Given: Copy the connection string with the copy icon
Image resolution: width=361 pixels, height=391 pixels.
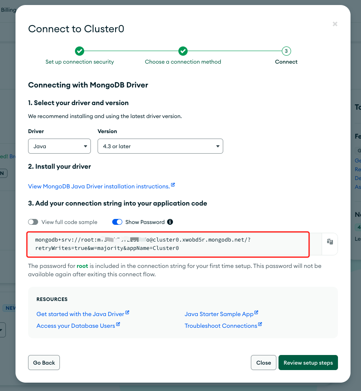Looking at the screenshot, I should pos(330,242).
